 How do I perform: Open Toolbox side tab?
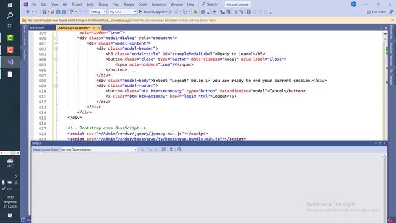tap(24, 55)
